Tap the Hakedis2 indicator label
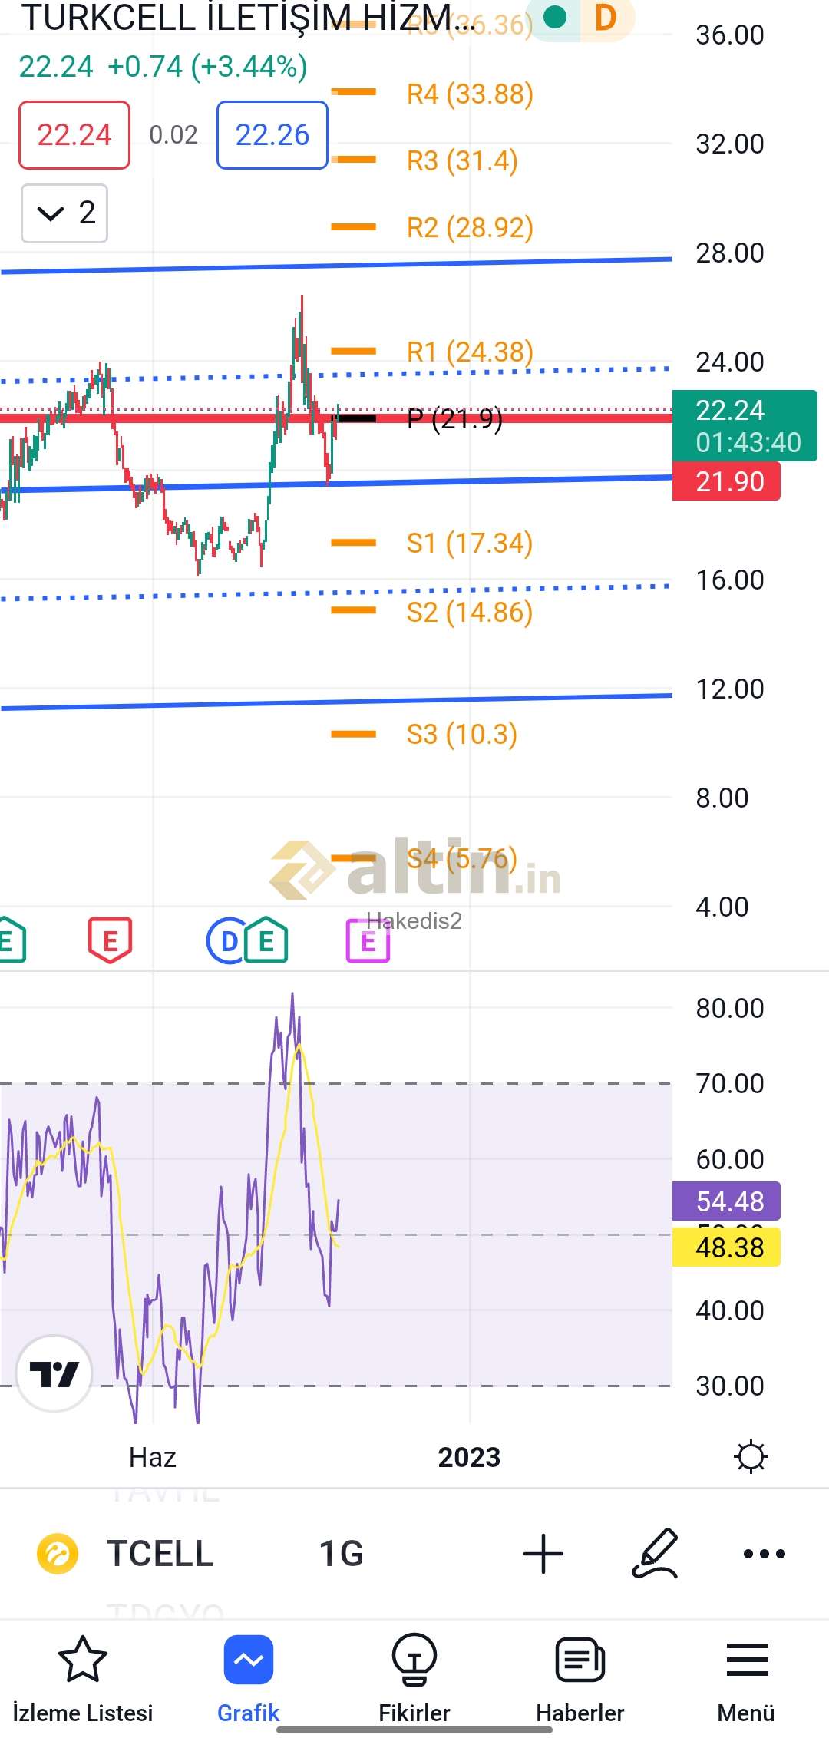The width and height of the screenshot is (829, 1738). [x=414, y=920]
